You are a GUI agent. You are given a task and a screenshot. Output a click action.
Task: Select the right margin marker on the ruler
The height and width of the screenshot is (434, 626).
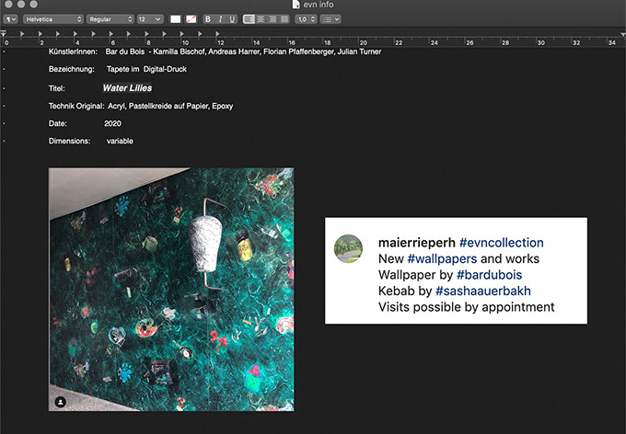(623, 35)
